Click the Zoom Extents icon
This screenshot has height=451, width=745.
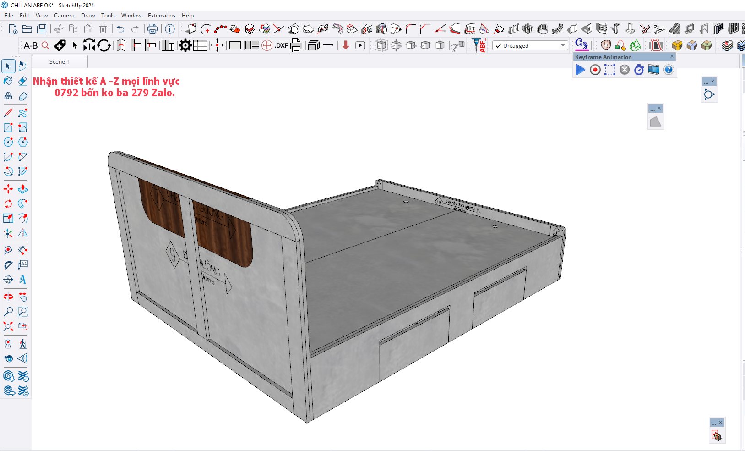pos(8,326)
